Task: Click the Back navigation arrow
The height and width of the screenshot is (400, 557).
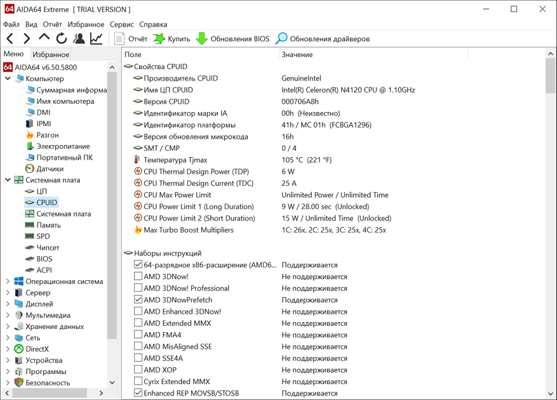Action: [x=10, y=39]
